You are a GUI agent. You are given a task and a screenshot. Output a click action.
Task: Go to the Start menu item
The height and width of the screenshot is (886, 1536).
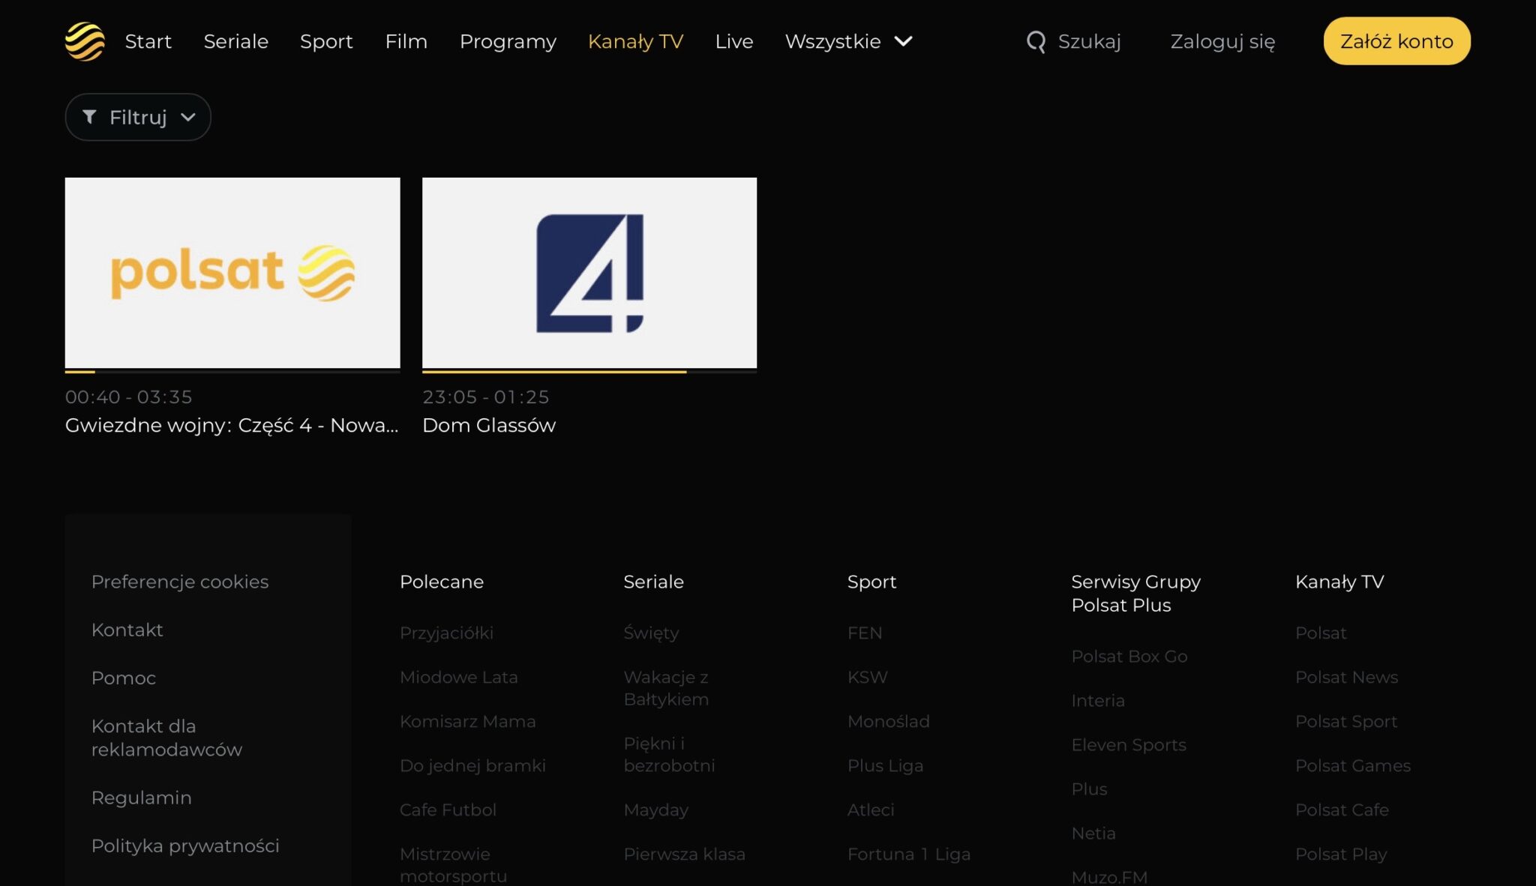tap(148, 41)
